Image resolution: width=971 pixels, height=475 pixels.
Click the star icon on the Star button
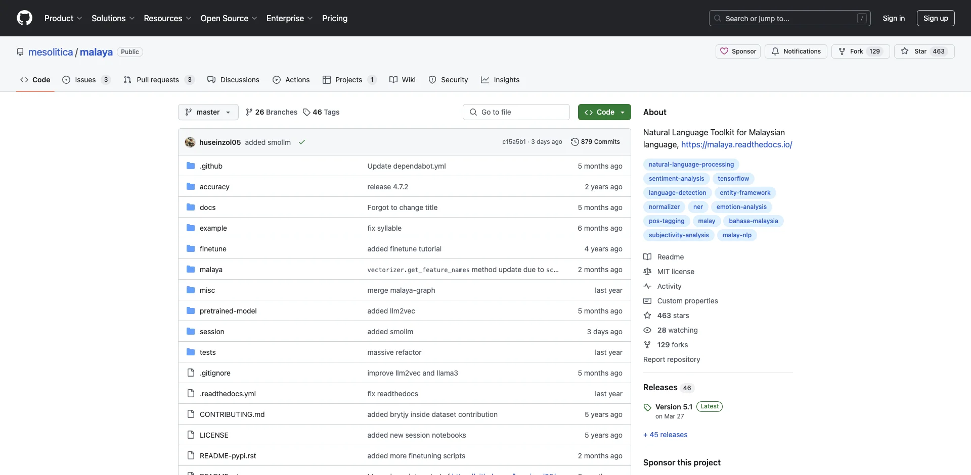coord(905,51)
